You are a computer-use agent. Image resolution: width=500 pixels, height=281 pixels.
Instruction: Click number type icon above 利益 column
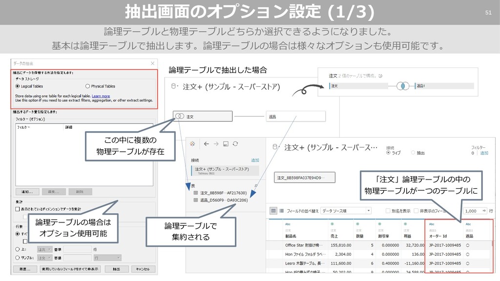click(405, 224)
